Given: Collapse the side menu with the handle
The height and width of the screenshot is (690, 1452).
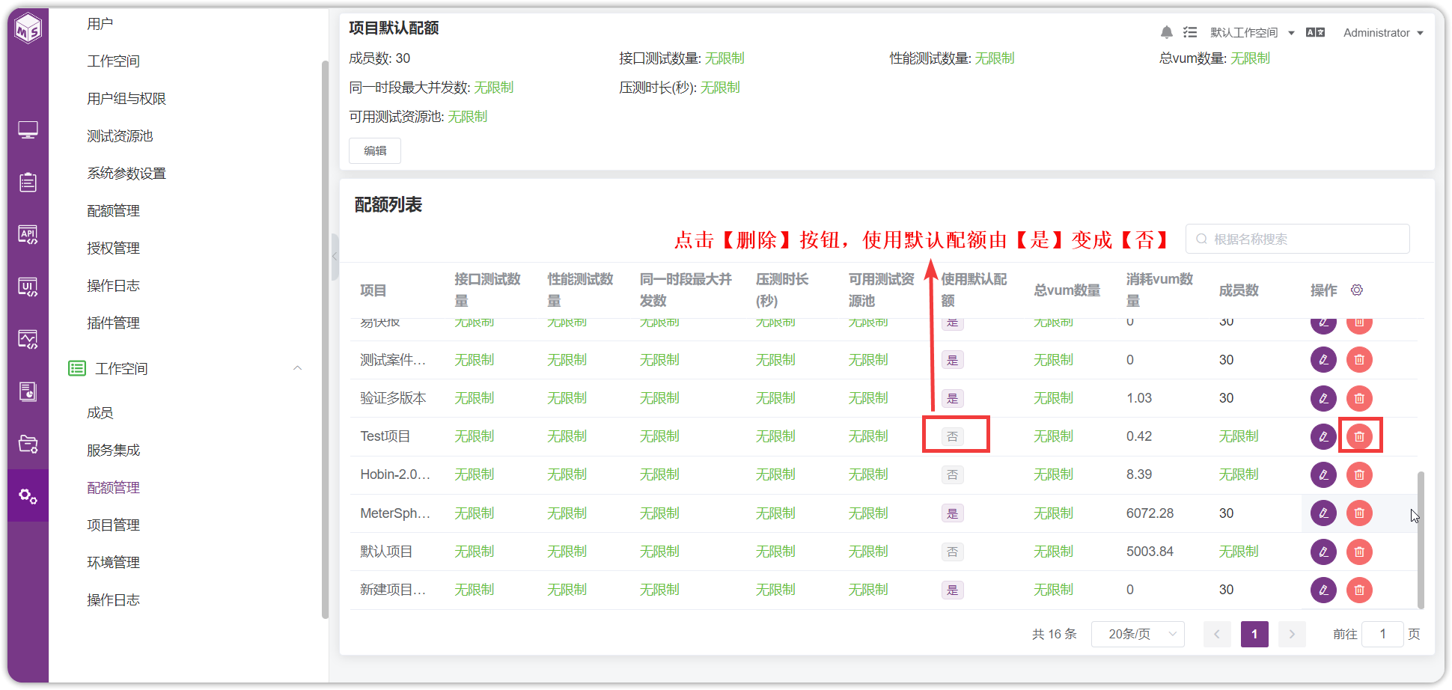Looking at the screenshot, I should coord(335,256).
